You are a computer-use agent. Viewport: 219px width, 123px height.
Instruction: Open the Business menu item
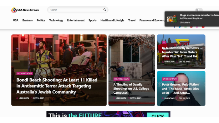[28, 20]
